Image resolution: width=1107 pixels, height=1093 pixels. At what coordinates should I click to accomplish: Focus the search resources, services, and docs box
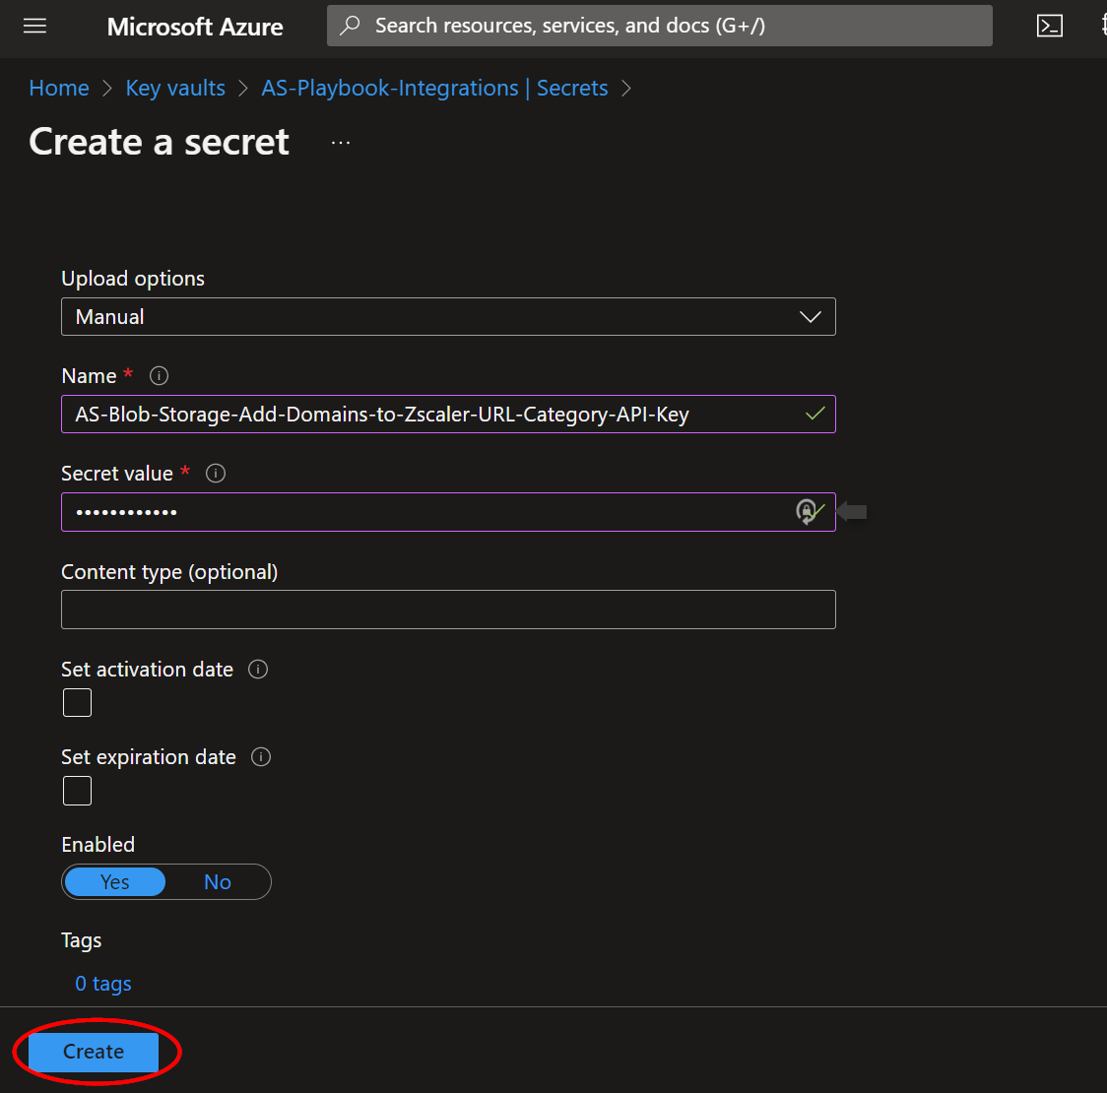point(660,26)
